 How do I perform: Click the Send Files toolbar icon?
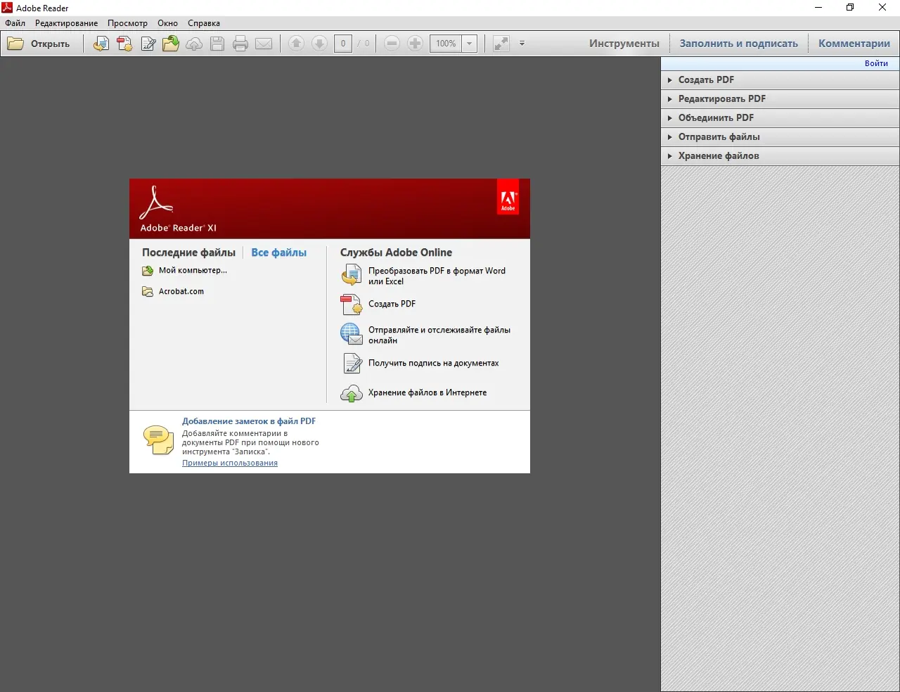click(x=171, y=43)
